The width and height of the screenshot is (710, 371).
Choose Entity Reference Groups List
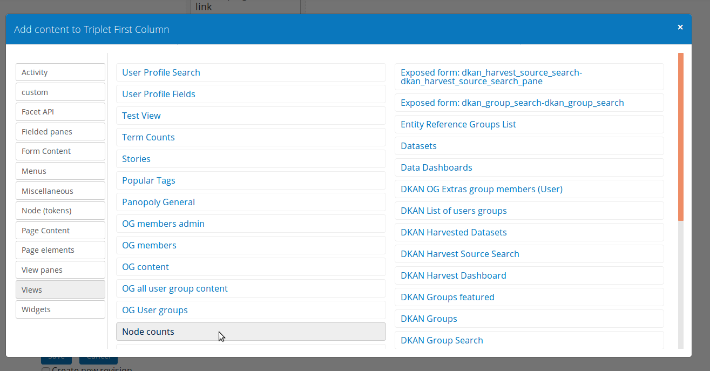[529, 124]
